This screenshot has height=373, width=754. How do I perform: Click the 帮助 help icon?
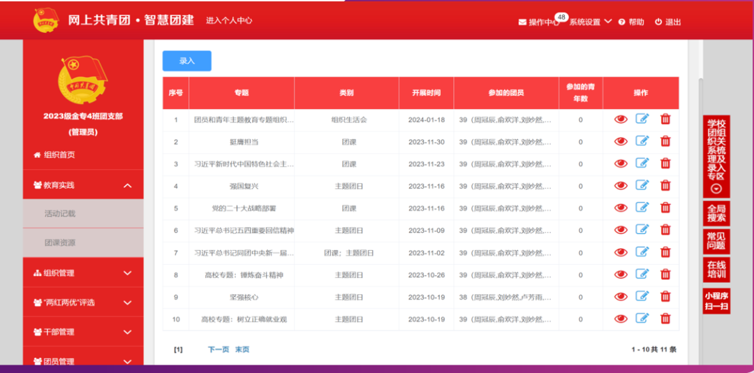click(621, 22)
